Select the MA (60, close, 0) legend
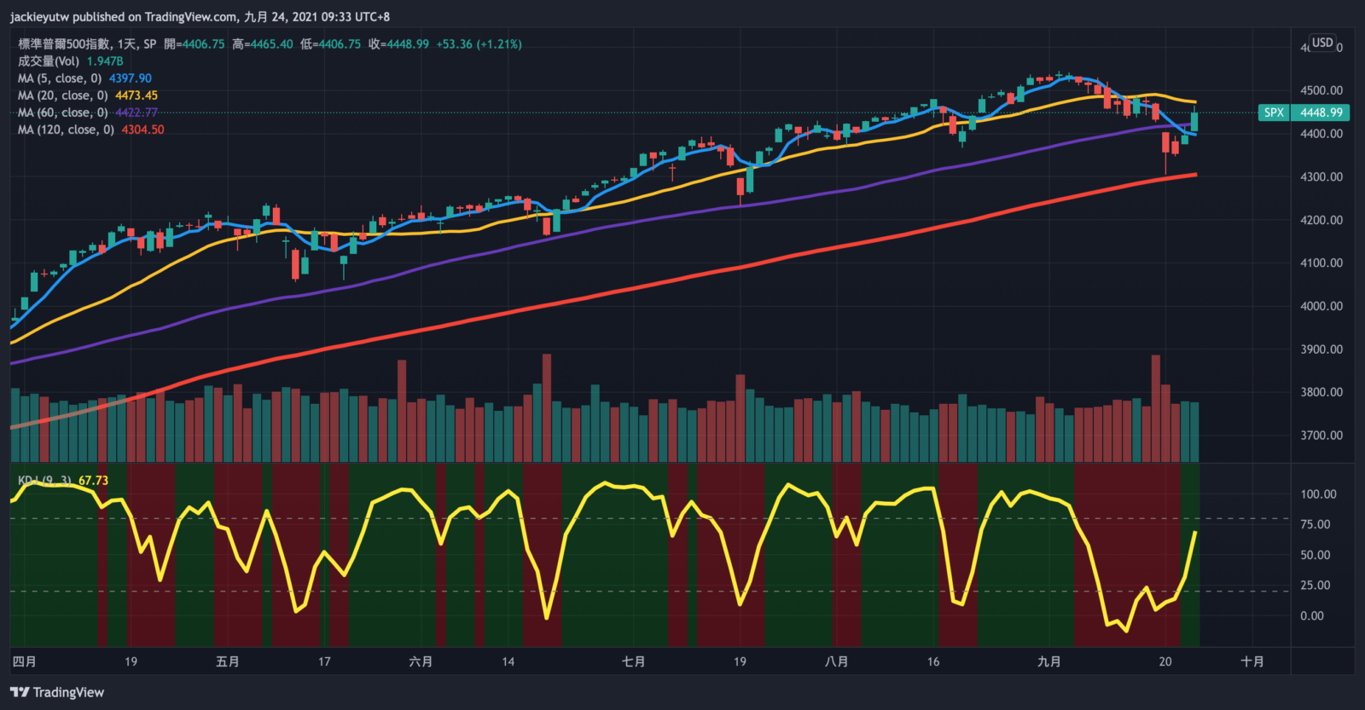 (x=63, y=113)
